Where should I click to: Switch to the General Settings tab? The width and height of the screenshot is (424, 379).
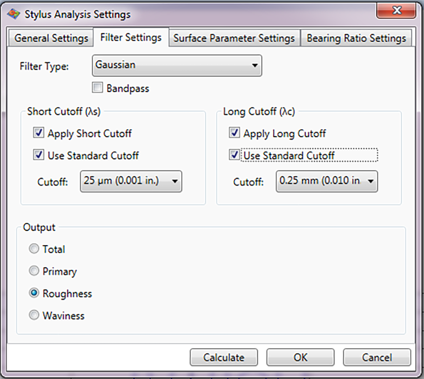(51, 38)
